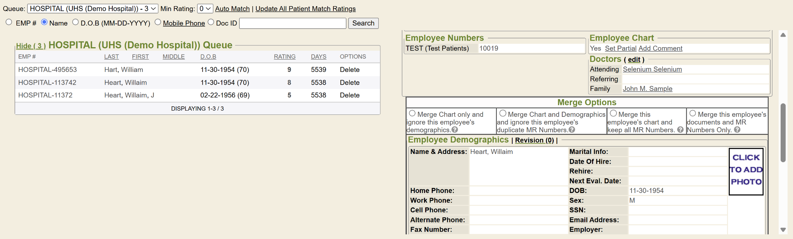Click help icon beside duplicate MR Numbers

tap(572, 130)
